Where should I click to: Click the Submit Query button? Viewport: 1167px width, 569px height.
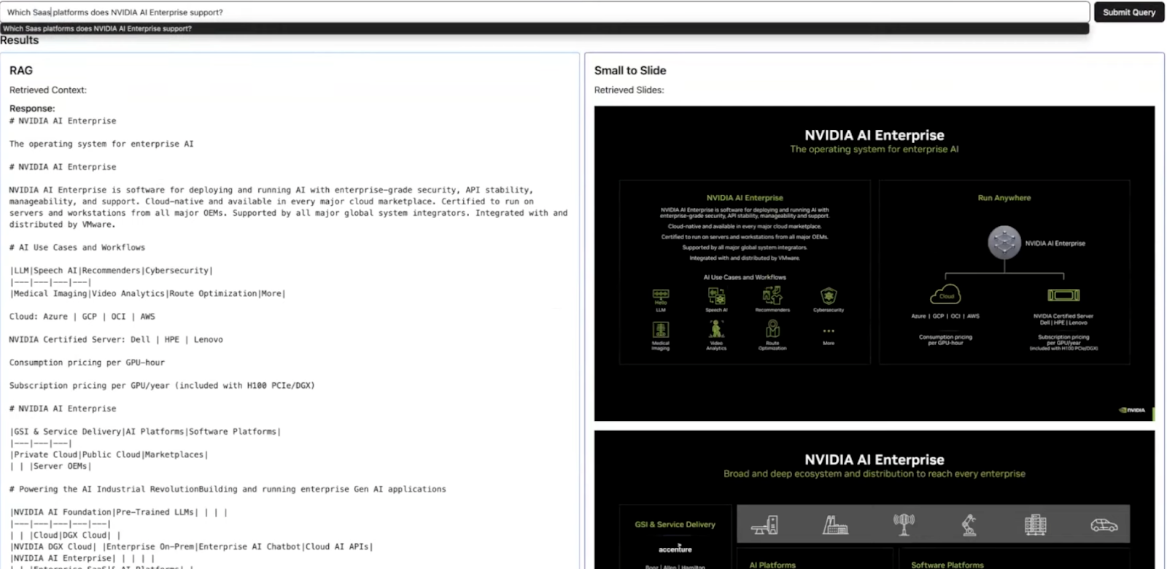1128,12
